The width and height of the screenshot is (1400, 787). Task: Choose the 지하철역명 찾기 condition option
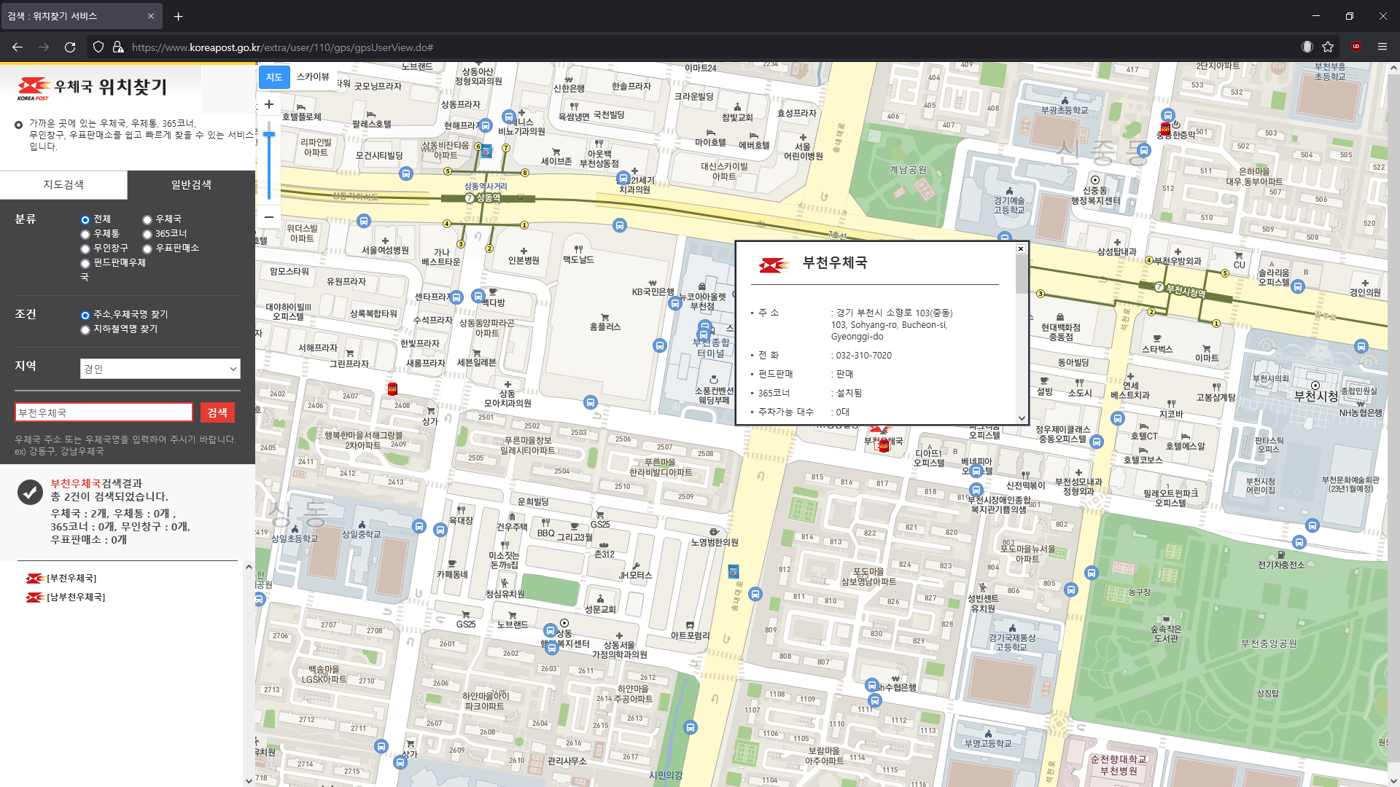85,329
